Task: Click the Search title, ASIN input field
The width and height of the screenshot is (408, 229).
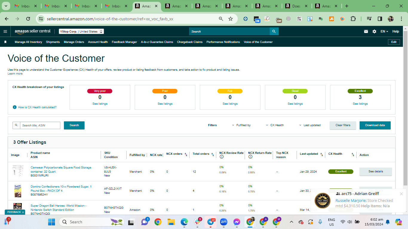Action: tap(40, 125)
